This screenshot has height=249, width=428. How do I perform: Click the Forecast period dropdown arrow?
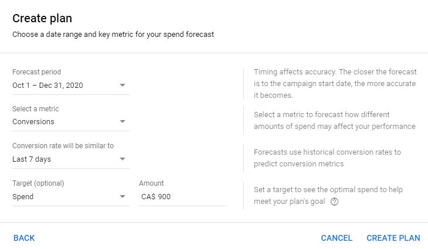point(123,86)
